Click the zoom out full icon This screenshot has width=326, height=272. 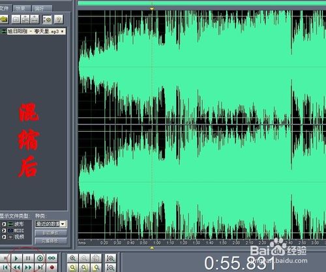coord(96,258)
